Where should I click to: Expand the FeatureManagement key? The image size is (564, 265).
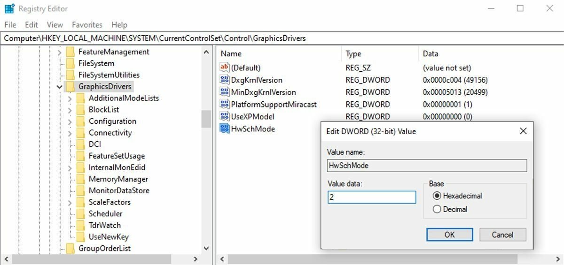pos(60,52)
